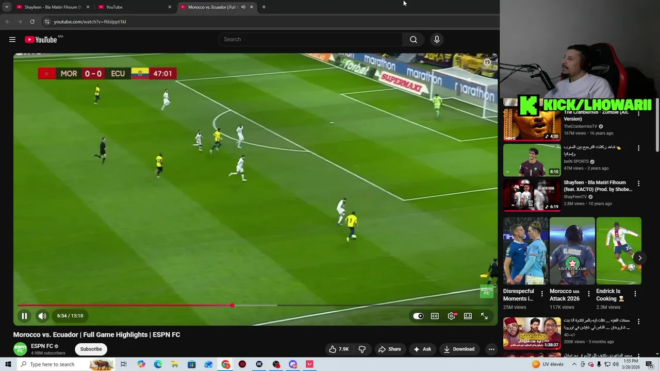
Task: Open the ESPN FC channel name link
Action: 42,346
